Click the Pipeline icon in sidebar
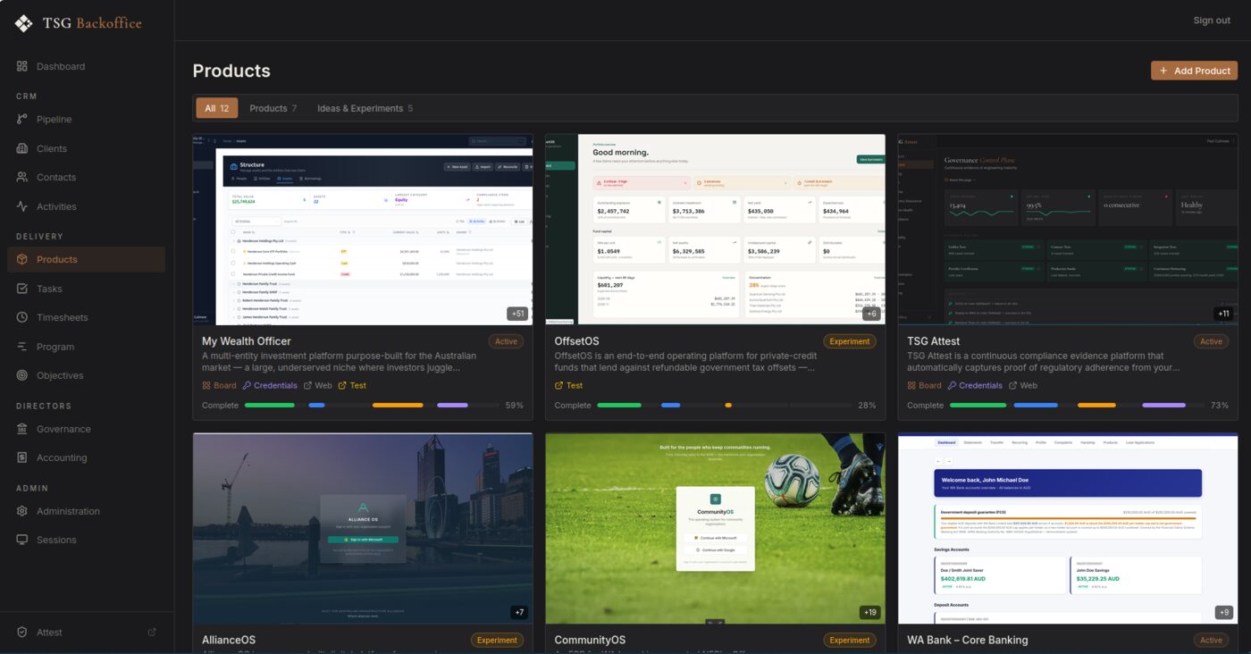Image resolution: width=1251 pixels, height=654 pixels. click(x=22, y=119)
